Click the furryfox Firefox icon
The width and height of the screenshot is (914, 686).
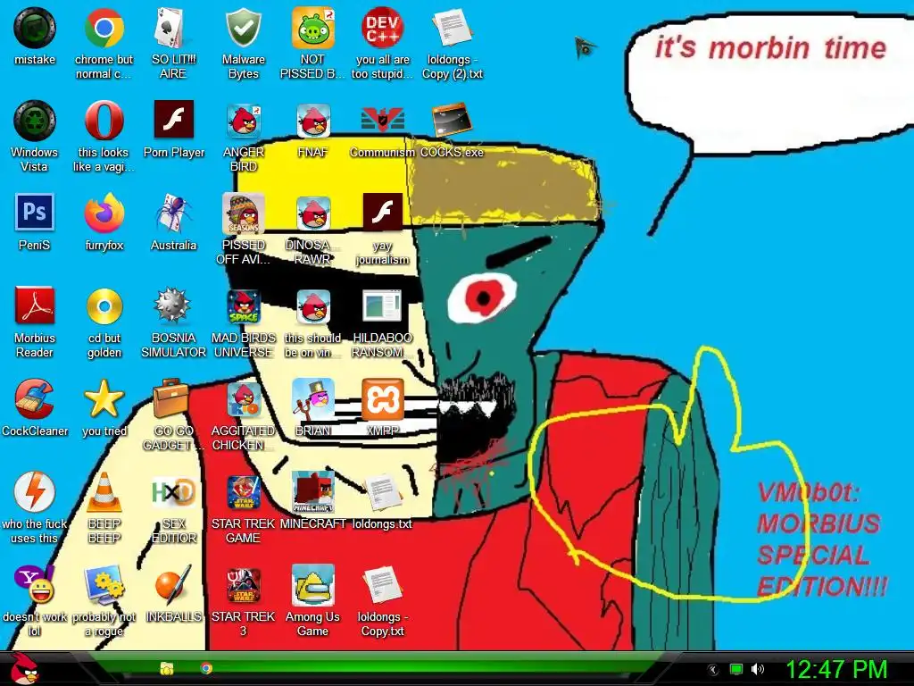[104, 213]
